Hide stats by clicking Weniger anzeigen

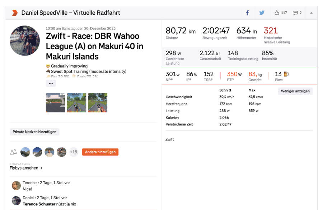(x=295, y=91)
